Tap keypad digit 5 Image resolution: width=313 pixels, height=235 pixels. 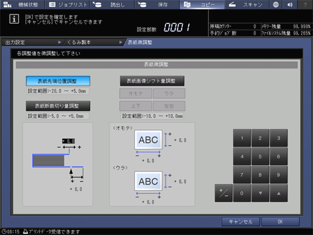point(260,156)
